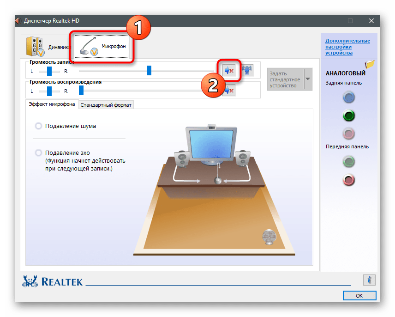Click the green front panel jack

[349, 162]
